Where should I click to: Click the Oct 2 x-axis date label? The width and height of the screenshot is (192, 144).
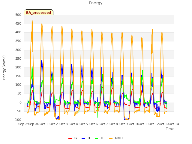coord(54,124)
